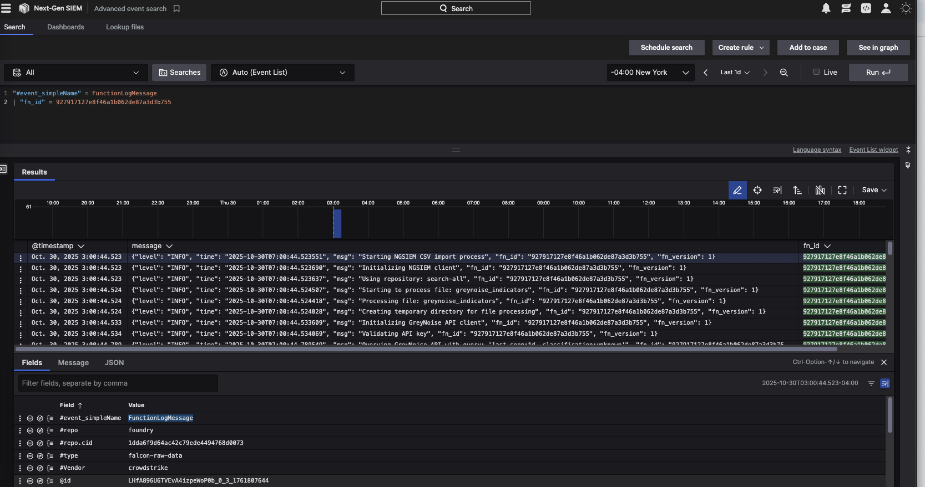Bookmark the Advanced event search page
The height and width of the screenshot is (487, 925).
pos(176,9)
